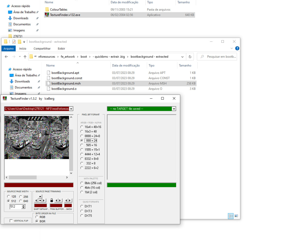The height and width of the screenshot is (241, 281).
Task: Click the trim buffer padlock icon
Action: pos(52,200)
